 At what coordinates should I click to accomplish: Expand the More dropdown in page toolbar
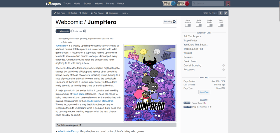click(125, 13)
